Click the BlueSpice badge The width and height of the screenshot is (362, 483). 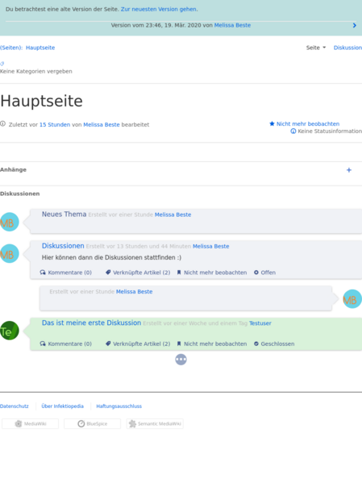point(93,424)
